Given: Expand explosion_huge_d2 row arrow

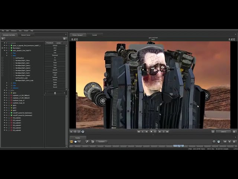Looking at the screenshot, I should (7, 103).
